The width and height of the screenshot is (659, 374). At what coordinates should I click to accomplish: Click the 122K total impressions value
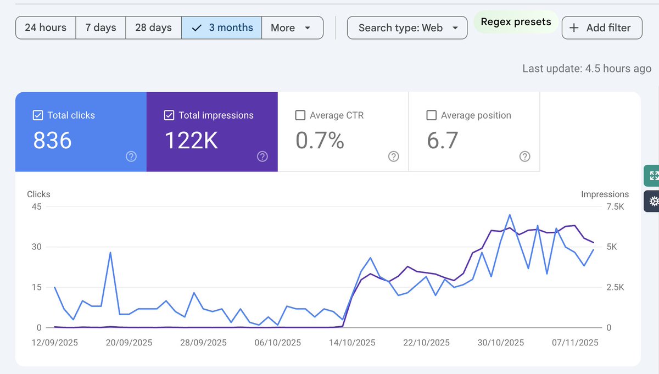pos(192,141)
